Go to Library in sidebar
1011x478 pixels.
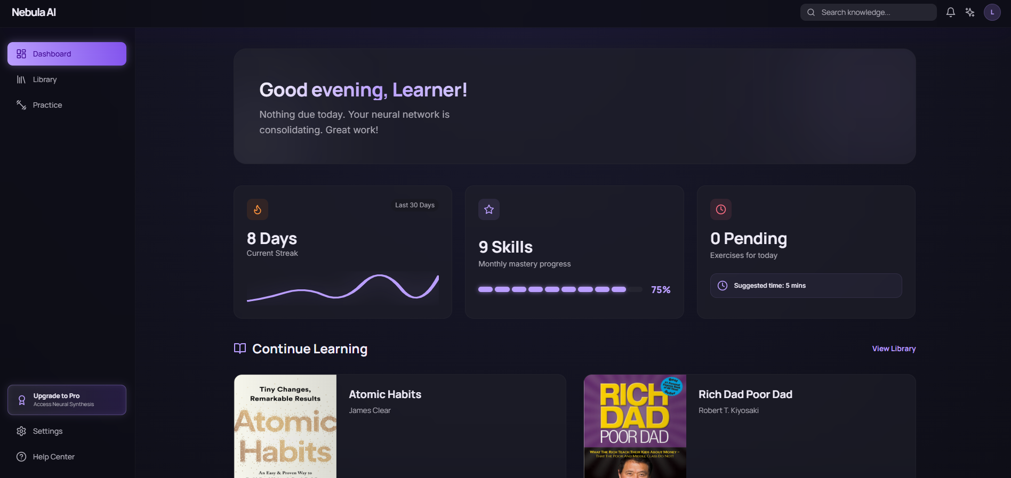(x=45, y=79)
